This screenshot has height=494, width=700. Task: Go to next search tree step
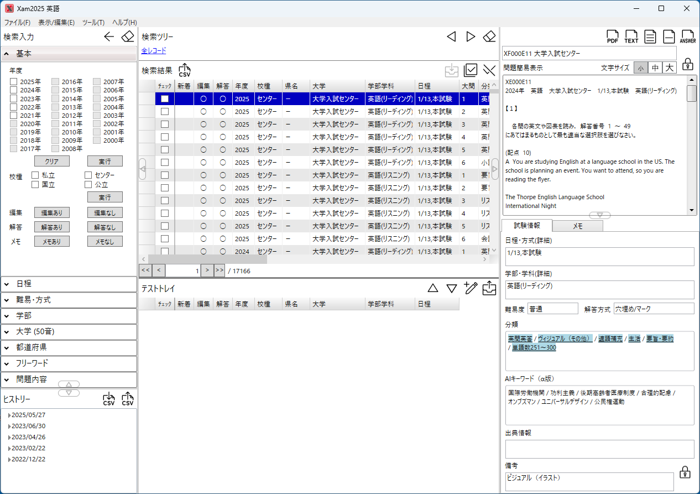(x=471, y=37)
